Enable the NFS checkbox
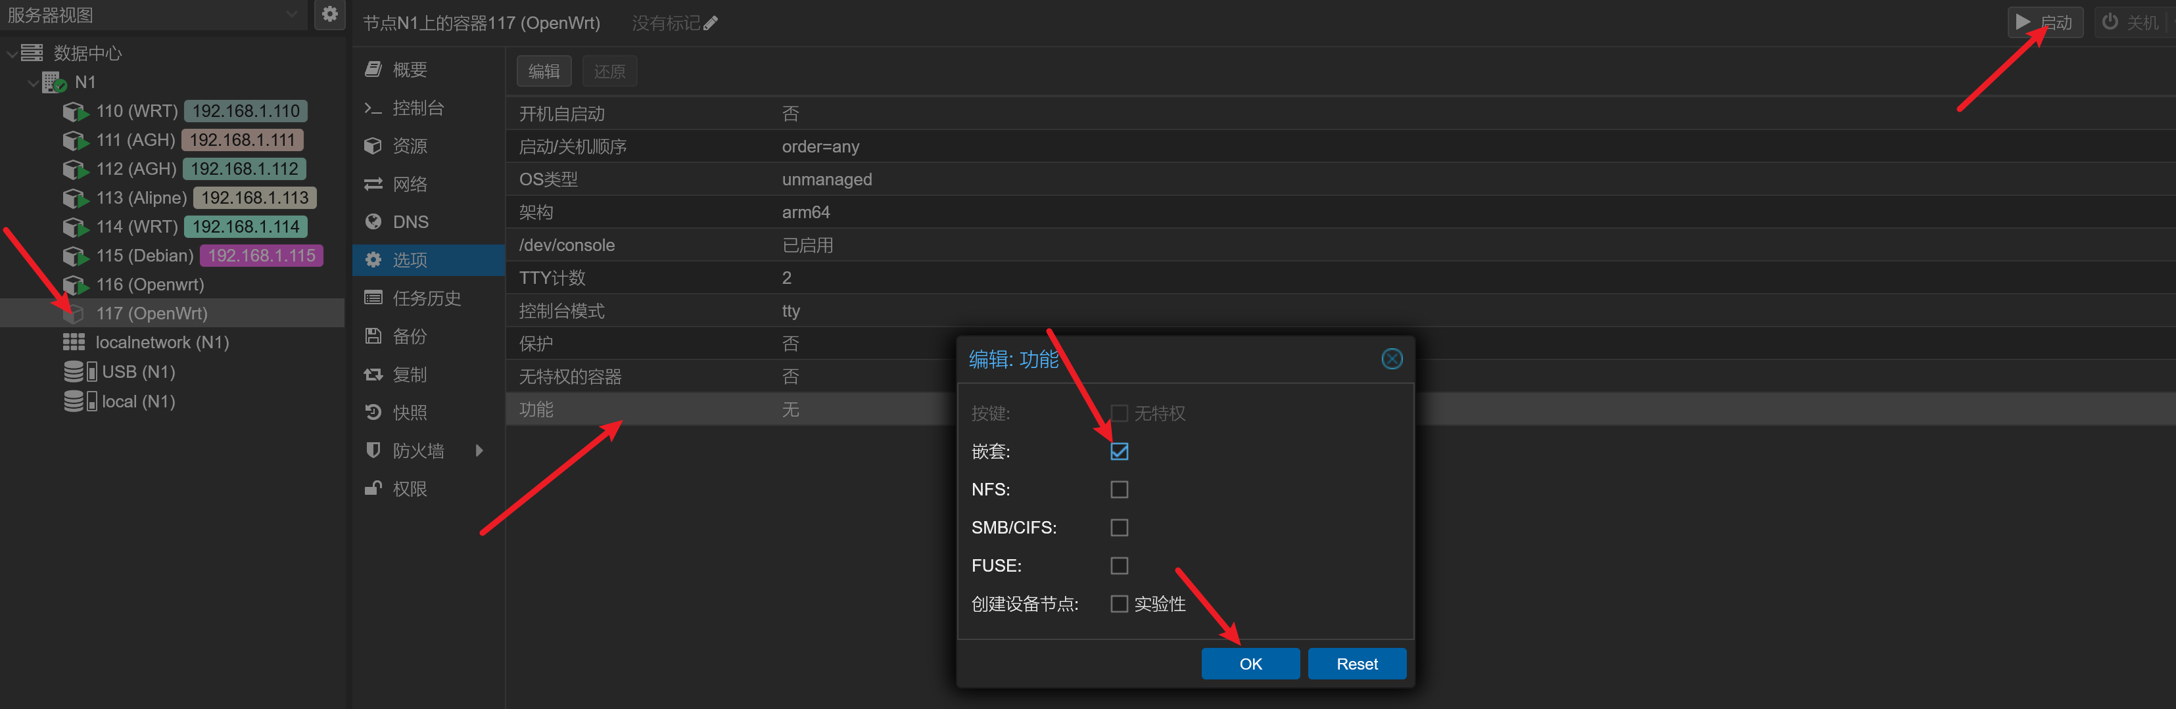 (1118, 490)
